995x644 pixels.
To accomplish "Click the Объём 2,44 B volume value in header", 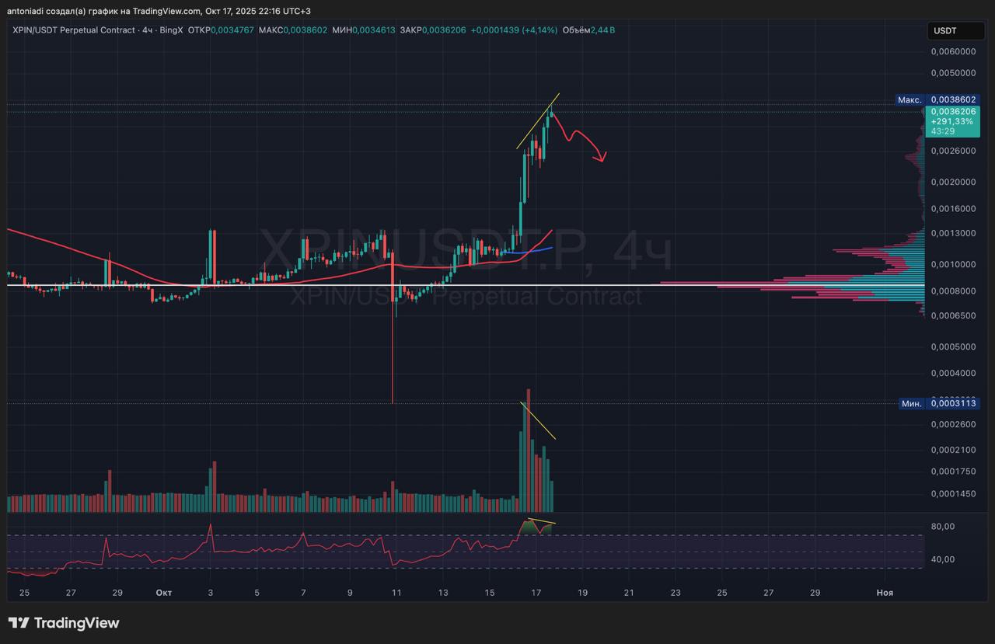I will (588, 30).
